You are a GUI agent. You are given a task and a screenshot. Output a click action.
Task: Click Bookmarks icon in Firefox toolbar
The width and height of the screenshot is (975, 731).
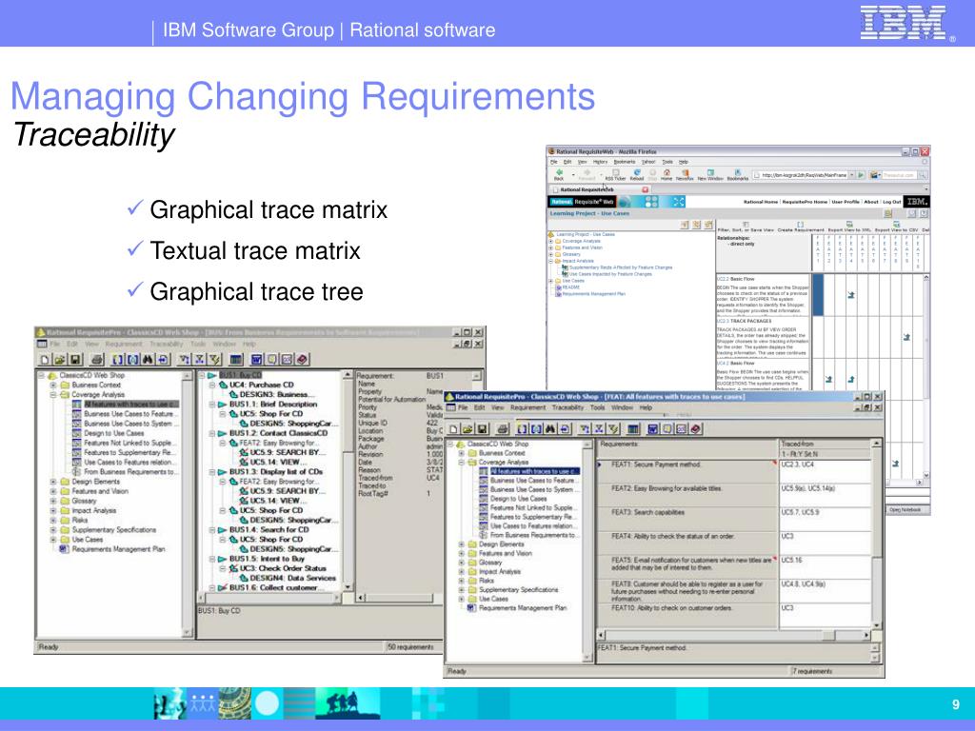738,174
